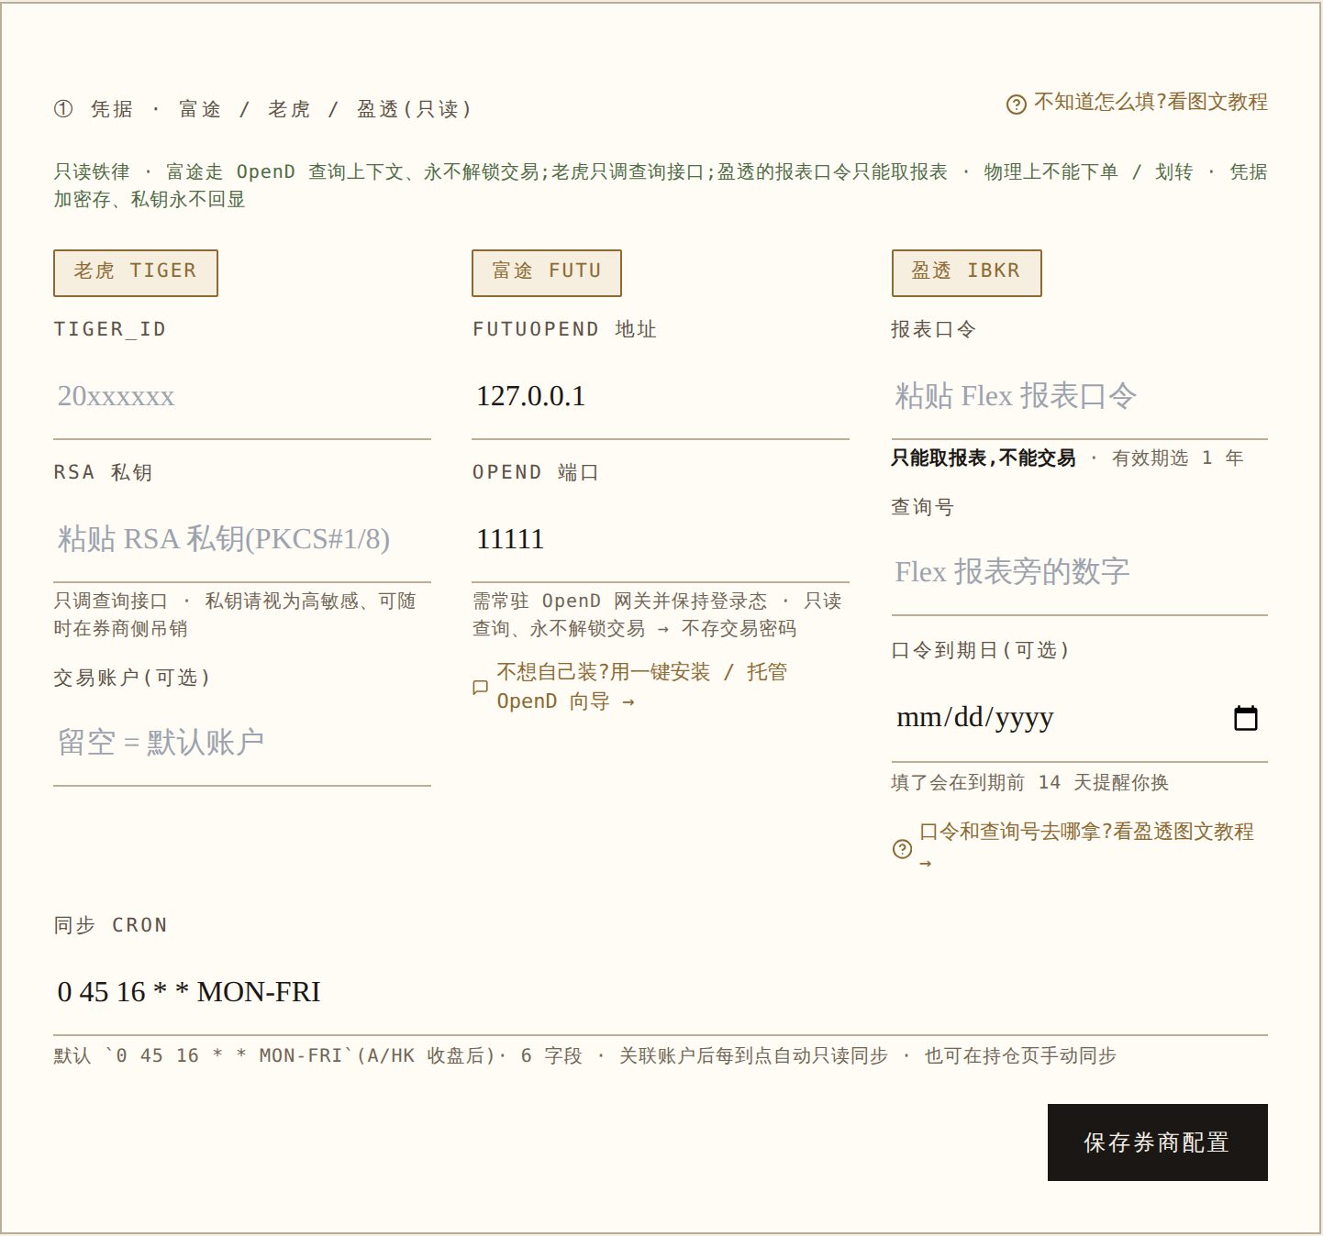The height and width of the screenshot is (1236, 1323).
Task: Click the bold text 只能取报表,不能交易
Action: [984, 458]
